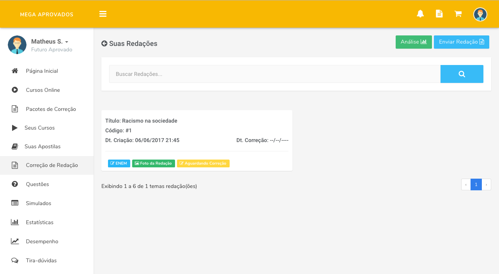
Task: Click the Página Inicial label
Action: point(42,71)
